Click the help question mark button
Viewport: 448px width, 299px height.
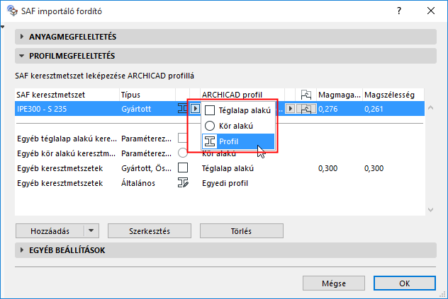[399, 11]
